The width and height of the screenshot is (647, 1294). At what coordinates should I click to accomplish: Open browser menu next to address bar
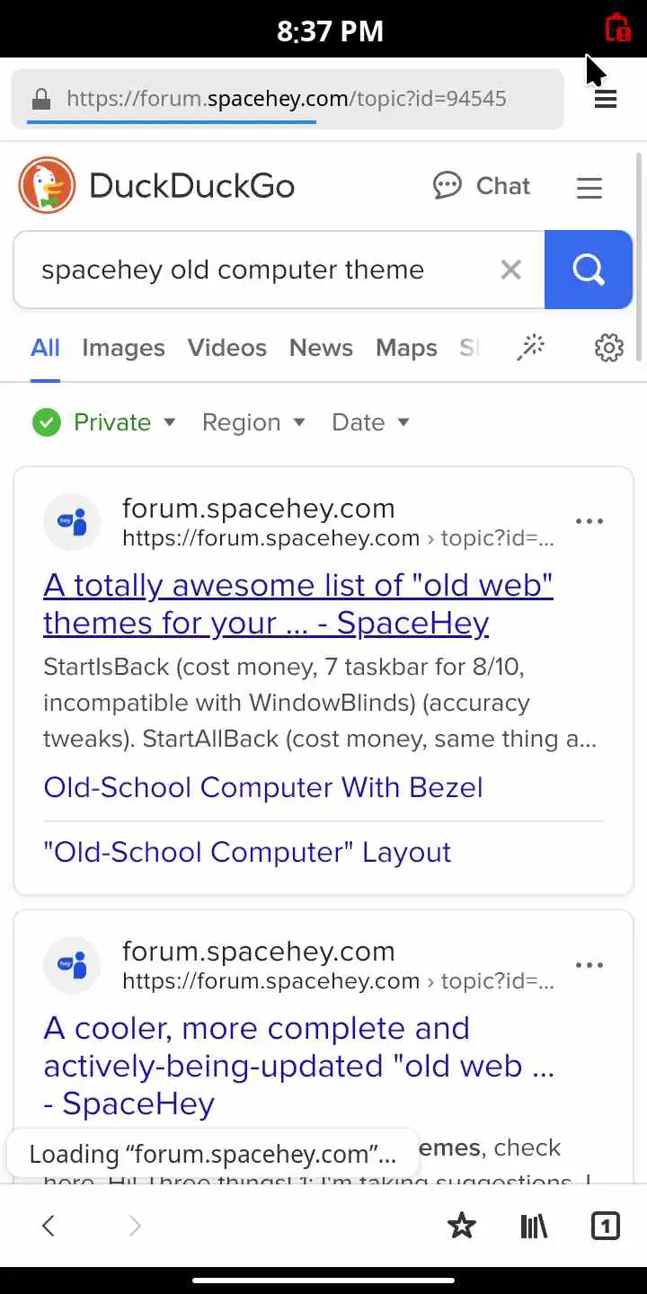pos(606,99)
